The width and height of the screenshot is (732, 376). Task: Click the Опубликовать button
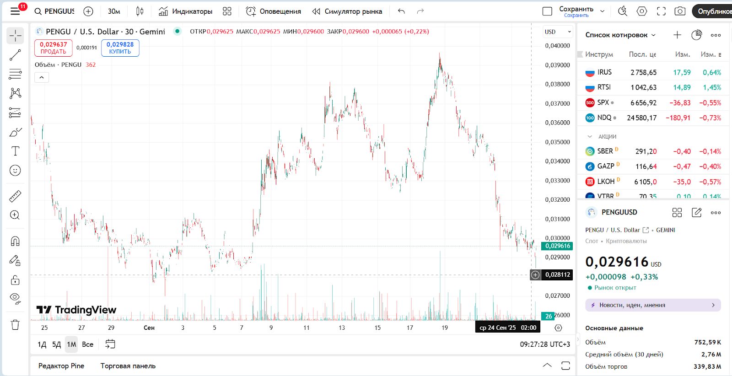[712, 11]
